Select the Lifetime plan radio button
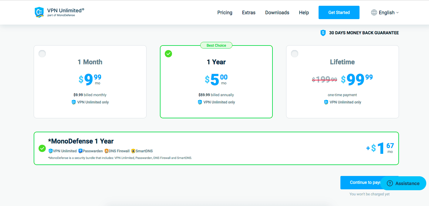Image resolution: width=429 pixels, height=206 pixels. pyautogui.click(x=295, y=54)
